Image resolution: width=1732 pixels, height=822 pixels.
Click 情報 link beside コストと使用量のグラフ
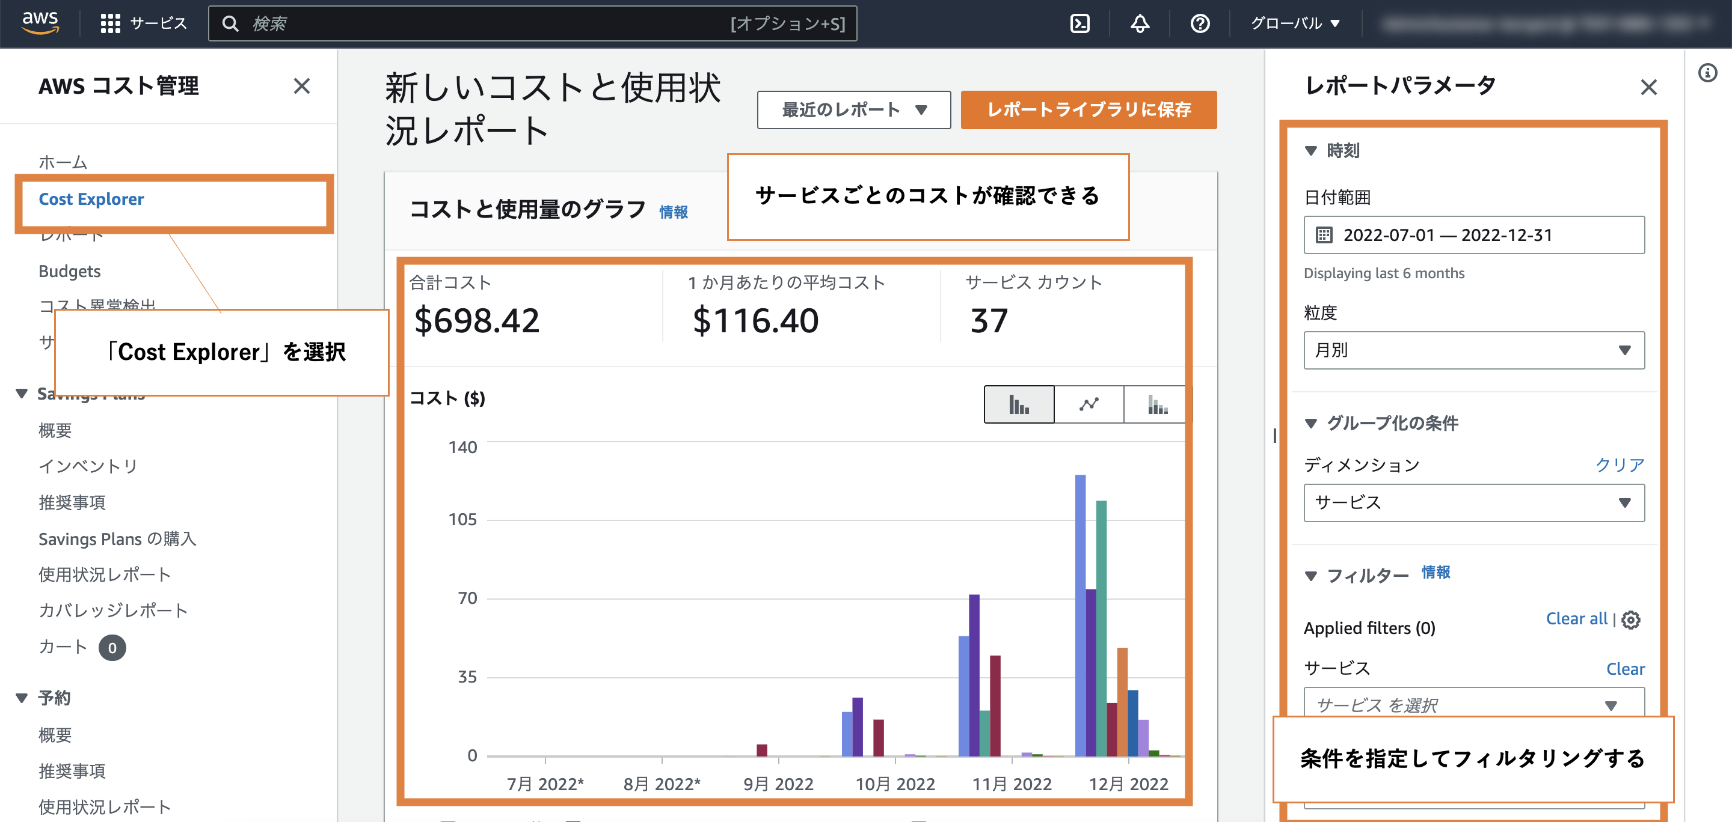673,212
